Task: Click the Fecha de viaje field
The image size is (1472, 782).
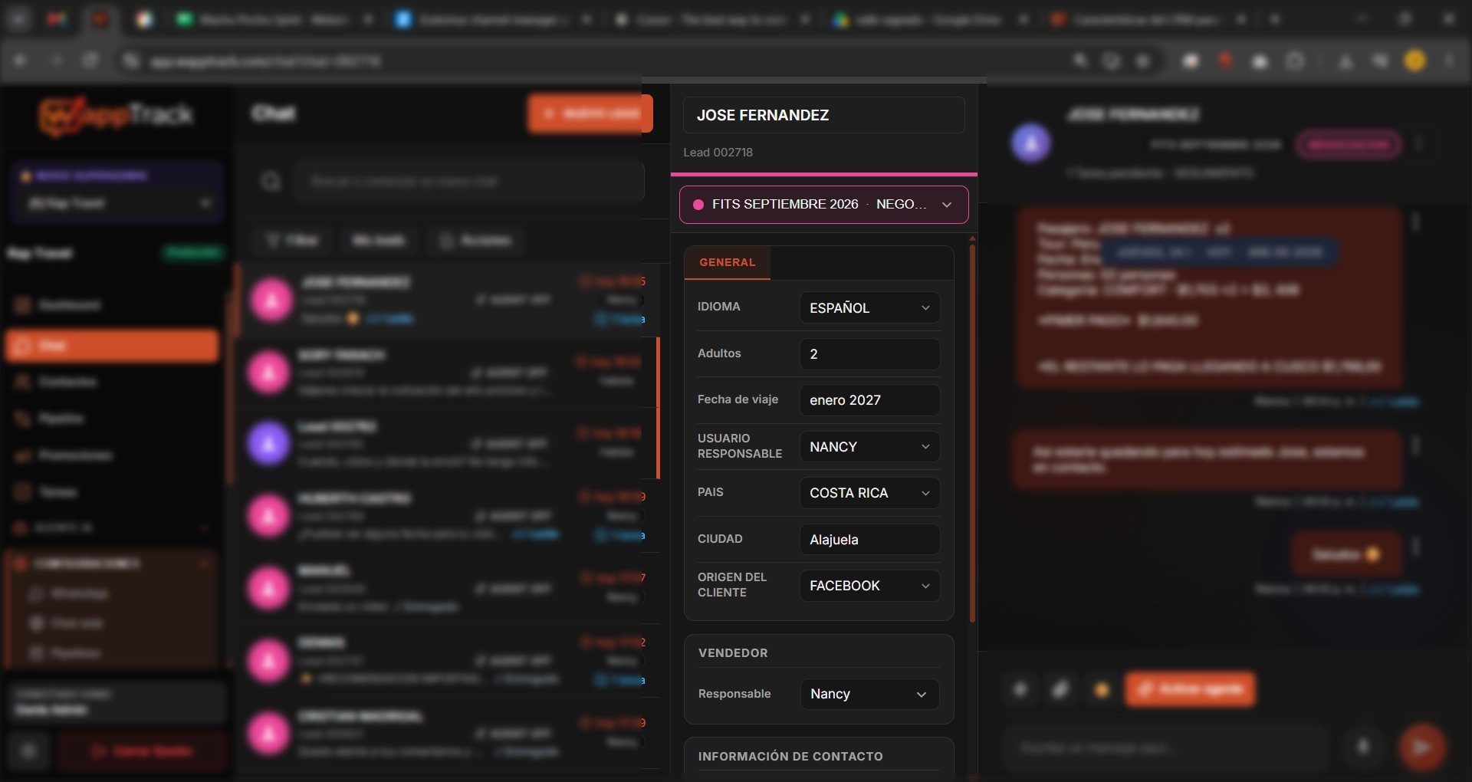Action: pos(869,400)
